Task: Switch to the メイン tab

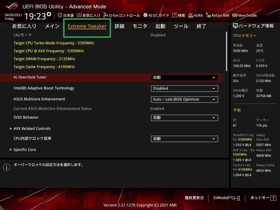Action: pos(52,26)
